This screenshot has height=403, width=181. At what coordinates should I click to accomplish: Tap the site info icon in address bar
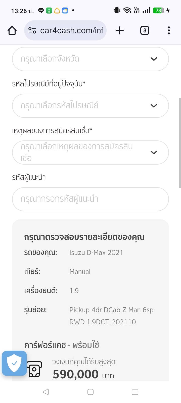[32, 31]
